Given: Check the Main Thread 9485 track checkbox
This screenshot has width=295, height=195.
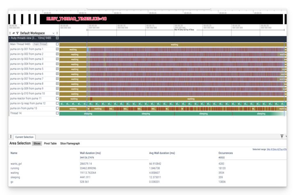Looking at the screenshot, I should pyautogui.click(x=57, y=44).
